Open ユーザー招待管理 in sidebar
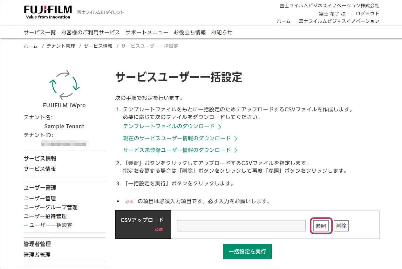Viewport: 402px width, 269px height. point(45,216)
